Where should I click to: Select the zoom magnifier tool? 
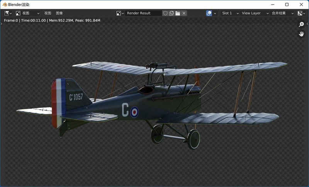[x=301, y=24]
